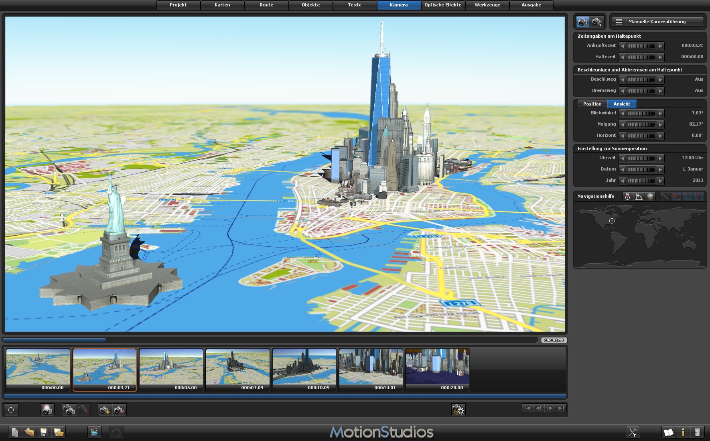Switch to the Position tab
Image resolution: width=710 pixels, height=441 pixels.
coord(592,104)
